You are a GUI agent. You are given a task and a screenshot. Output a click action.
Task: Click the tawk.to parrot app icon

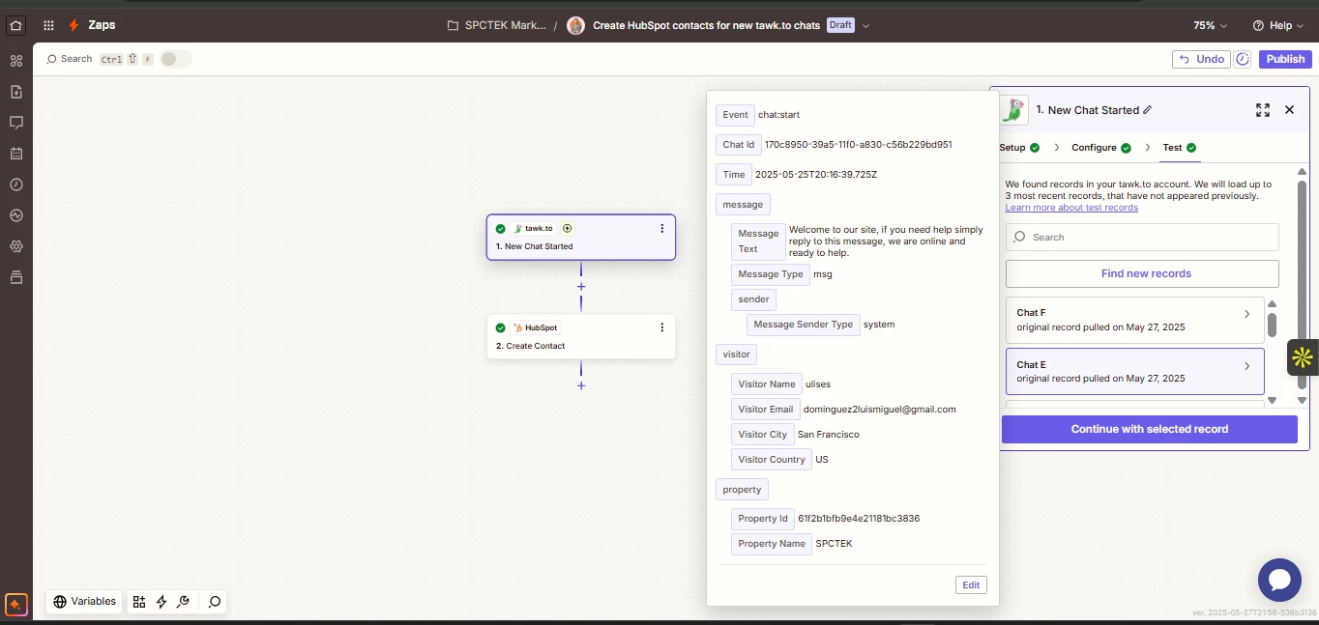1012,110
